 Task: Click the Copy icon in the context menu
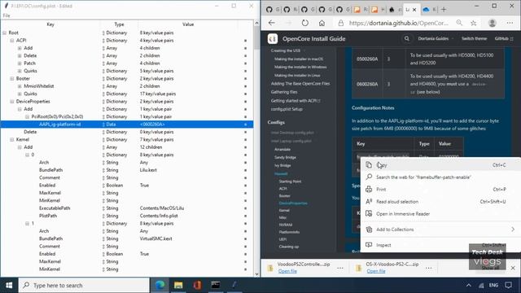tap(369, 164)
